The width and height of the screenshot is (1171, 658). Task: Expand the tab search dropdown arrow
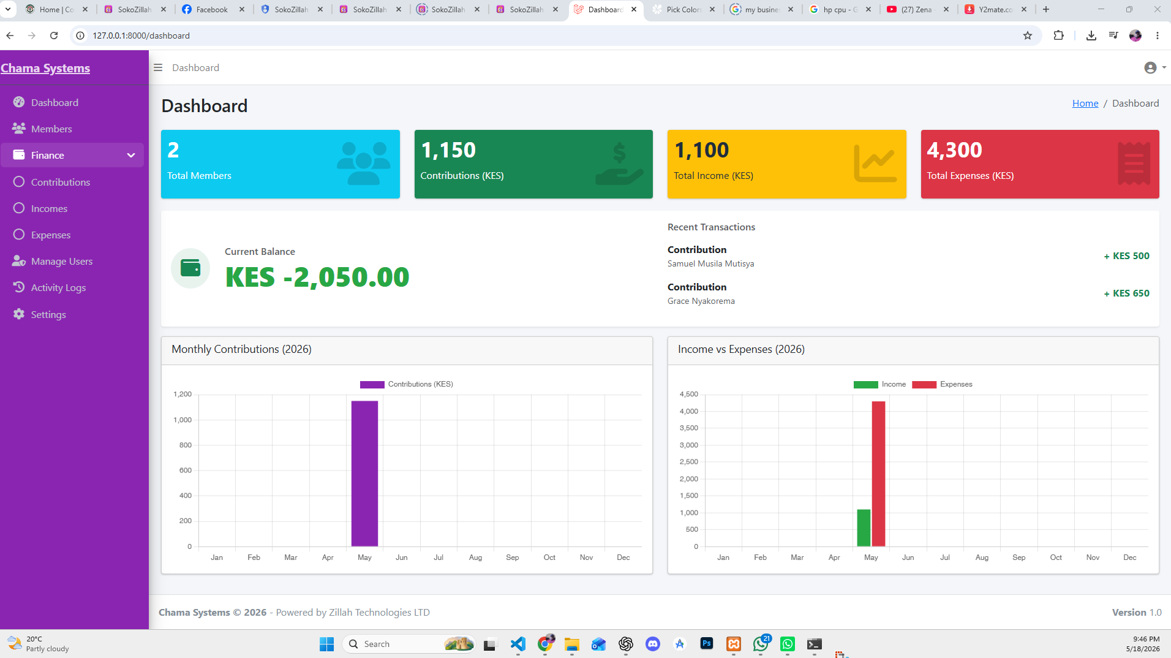tap(8, 9)
